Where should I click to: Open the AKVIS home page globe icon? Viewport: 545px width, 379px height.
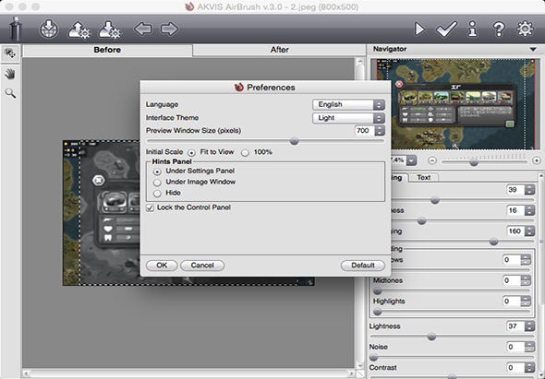[49, 29]
